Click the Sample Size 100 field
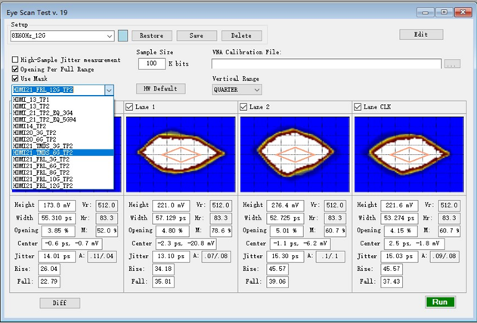The height and width of the screenshot is (323, 477). [x=152, y=63]
